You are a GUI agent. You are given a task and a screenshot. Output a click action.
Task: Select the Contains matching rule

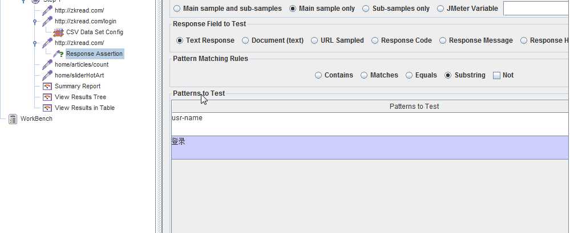click(319, 75)
